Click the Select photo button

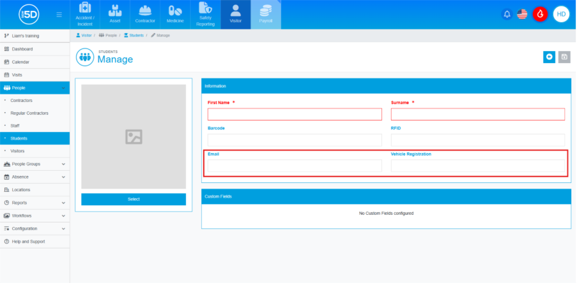134,200
